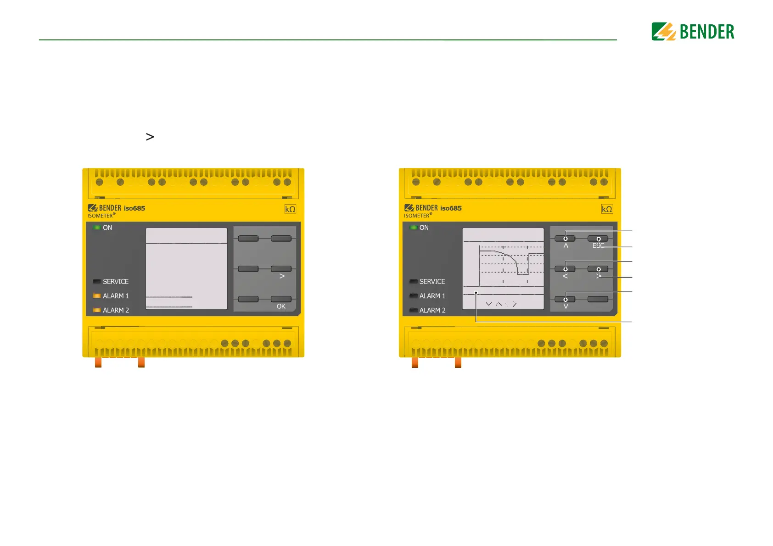This screenshot has width=773, height=546.
Task: Click the kΩ symbol on the left device
Action: [290, 209]
